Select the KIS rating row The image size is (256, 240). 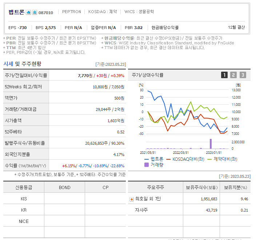[64, 199]
